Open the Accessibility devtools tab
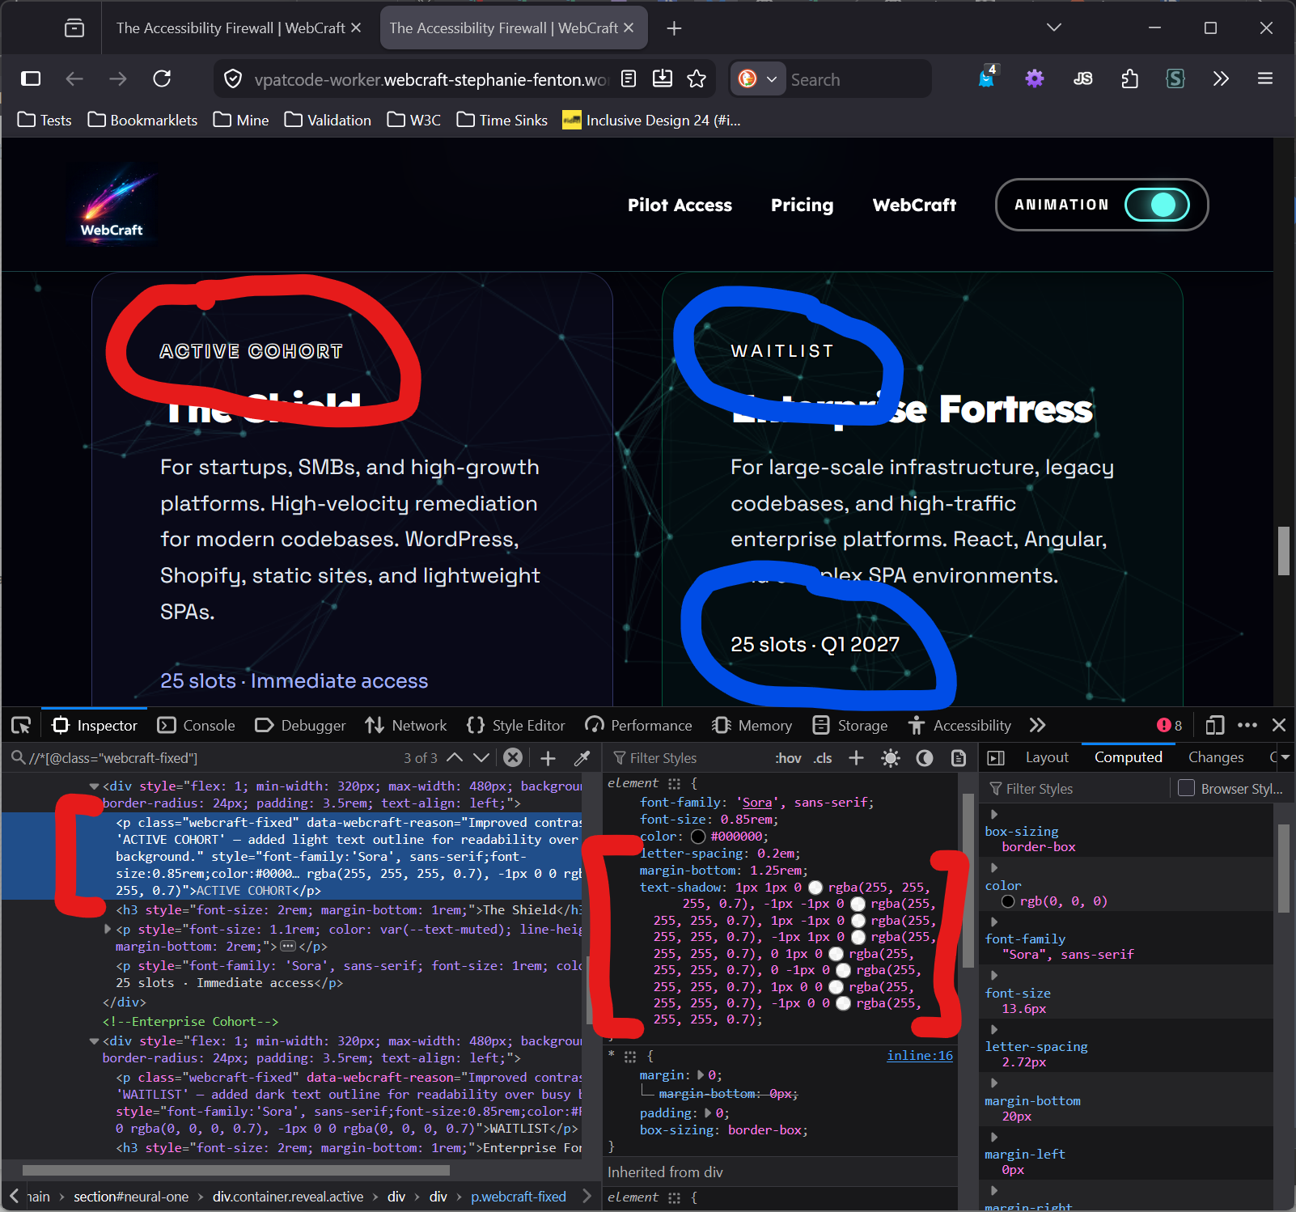This screenshot has width=1296, height=1212. 959,725
